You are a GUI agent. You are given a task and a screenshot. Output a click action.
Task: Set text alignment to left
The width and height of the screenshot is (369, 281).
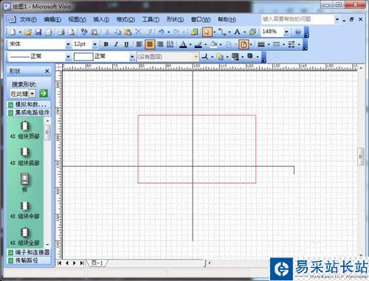point(139,44)
